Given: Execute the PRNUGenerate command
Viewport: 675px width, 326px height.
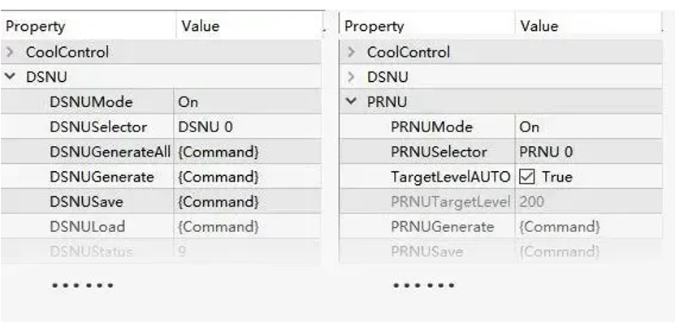Looking at the screenshot, I should [560, 226].
